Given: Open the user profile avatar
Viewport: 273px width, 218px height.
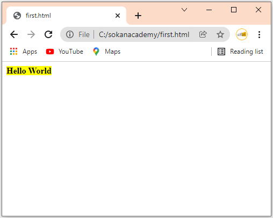Looking at the screenshot, I should point(242,34).
